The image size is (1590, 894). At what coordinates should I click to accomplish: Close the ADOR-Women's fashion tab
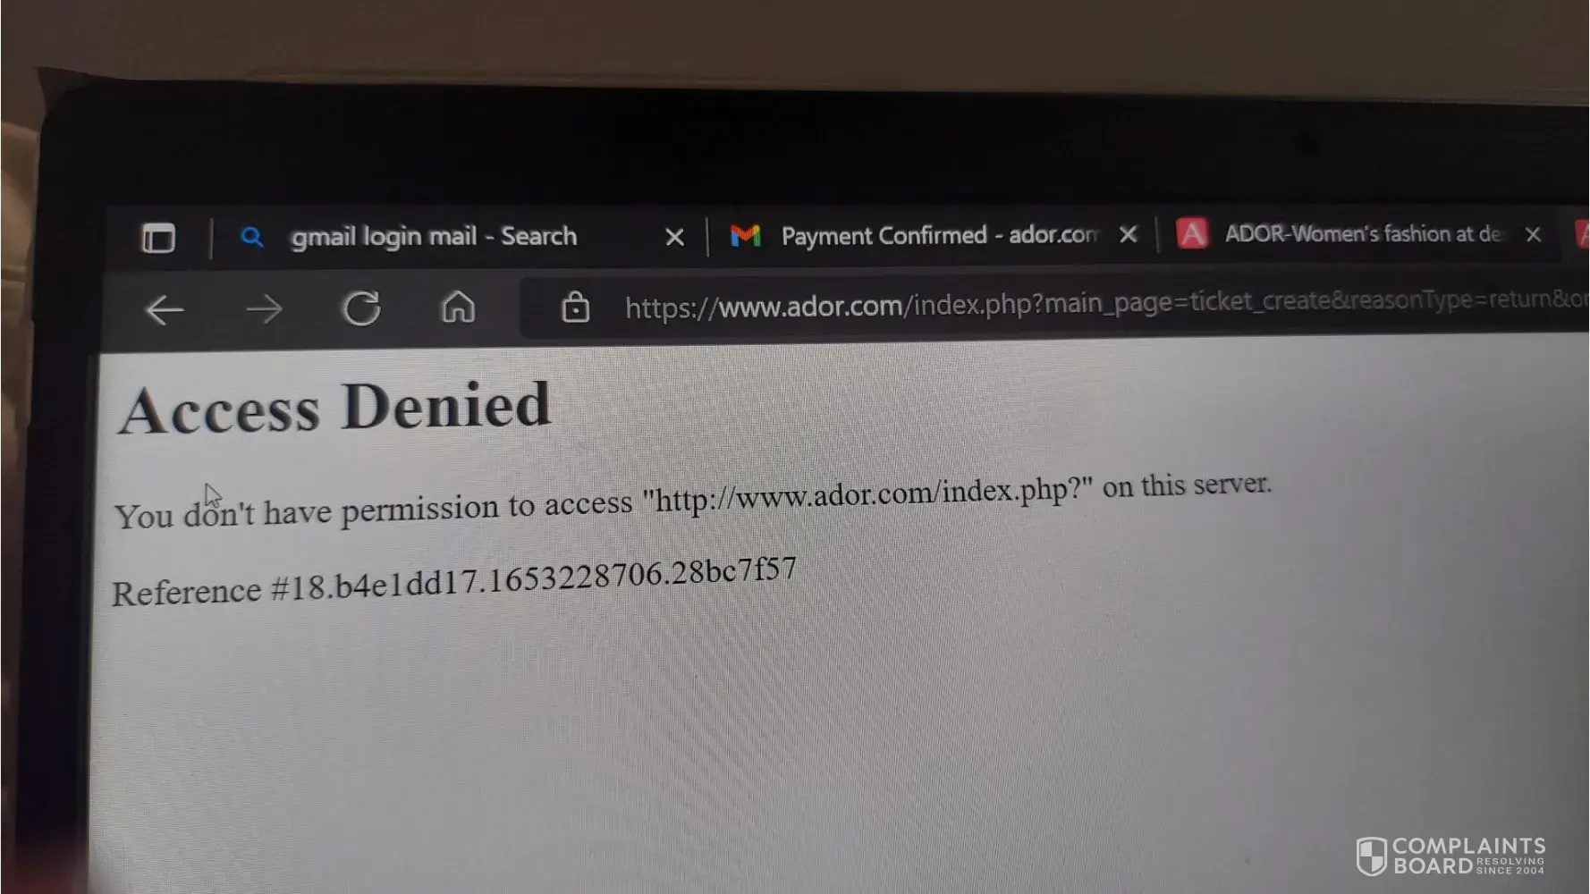coord(1534,234)
